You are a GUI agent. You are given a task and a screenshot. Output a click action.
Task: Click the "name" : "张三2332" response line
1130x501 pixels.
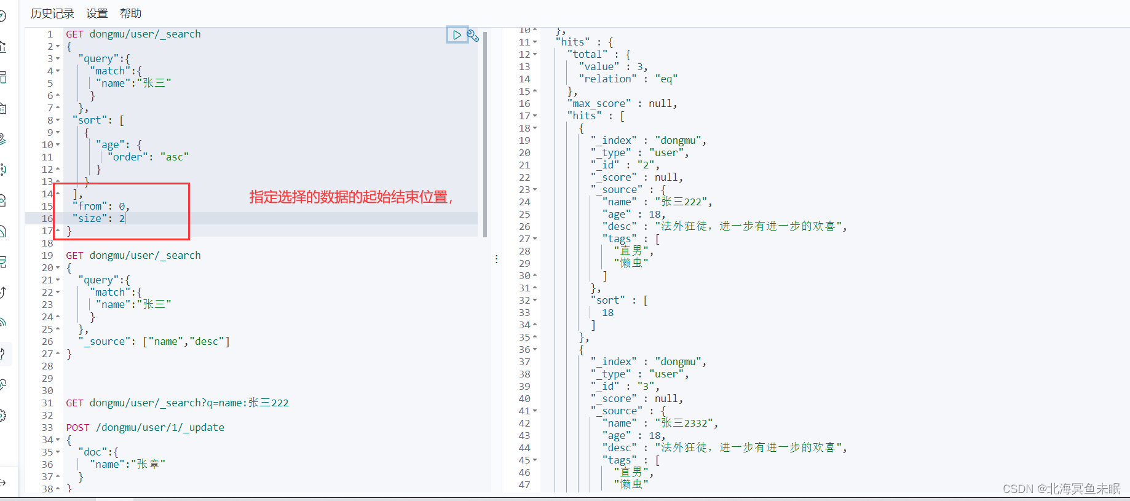[660, 424]
